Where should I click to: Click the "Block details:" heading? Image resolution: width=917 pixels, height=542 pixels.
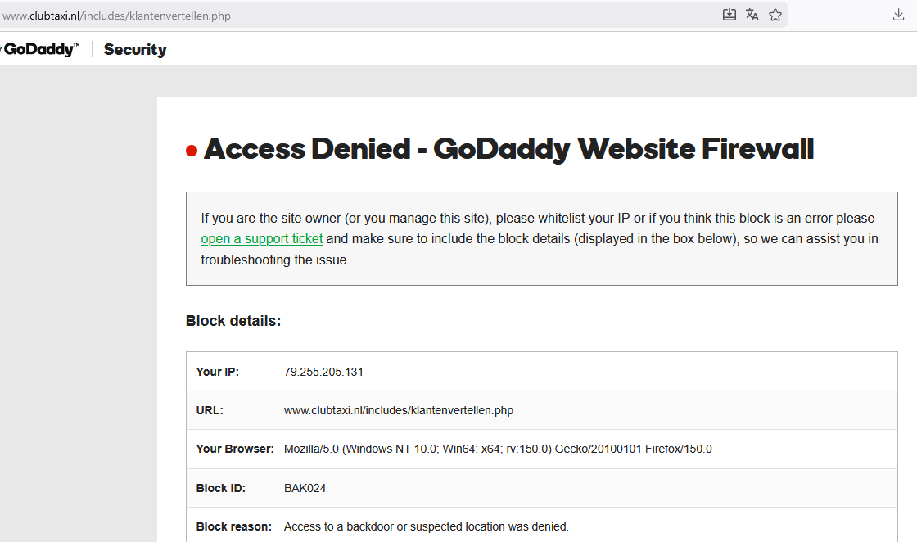click(233, 321)
